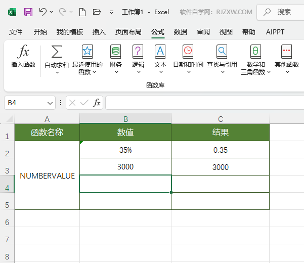Cancel entry with the X icon
Image resolution: width=304 pixels, height=263 pixels.
[72, 103]
